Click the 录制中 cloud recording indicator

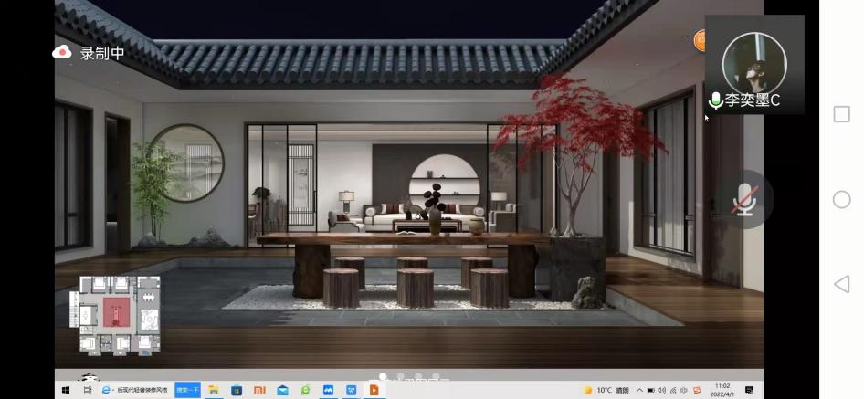point(89,53)
